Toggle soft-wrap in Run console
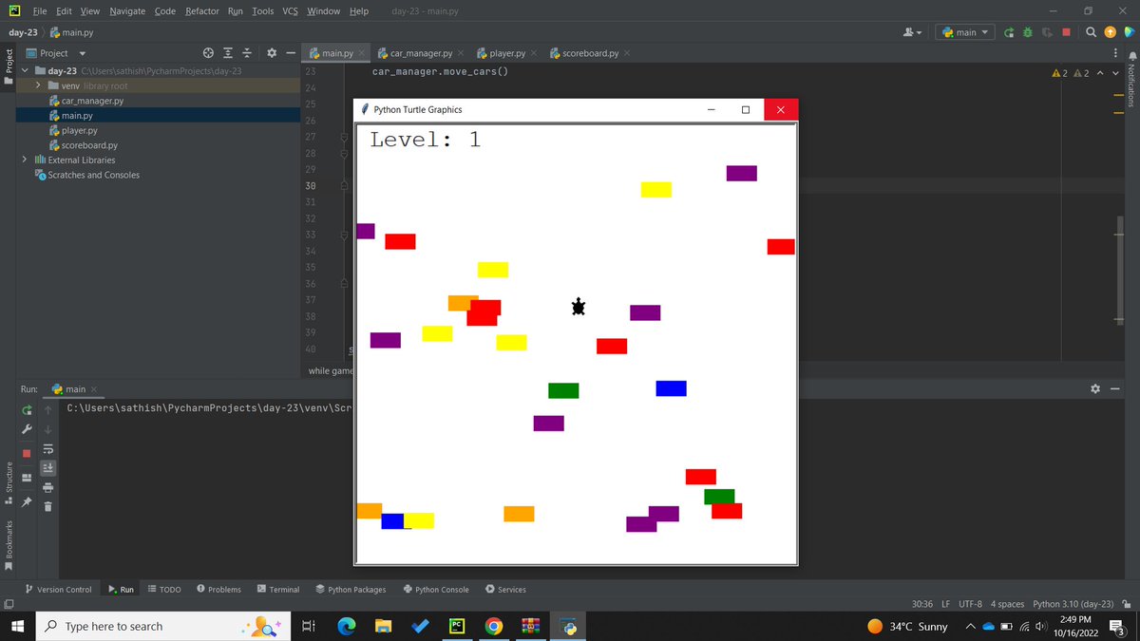This screenshot has width=1140, height=641. click(x=47, y=448)
